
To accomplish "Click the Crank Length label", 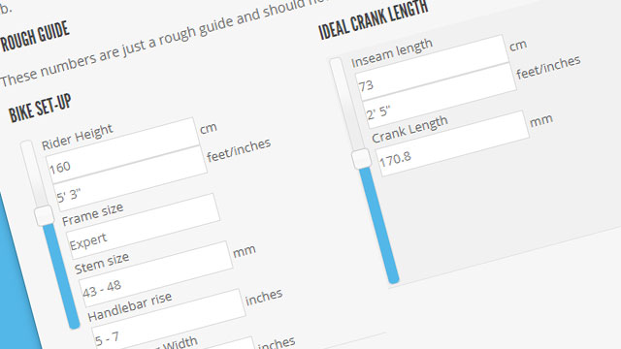I will 409,129.
